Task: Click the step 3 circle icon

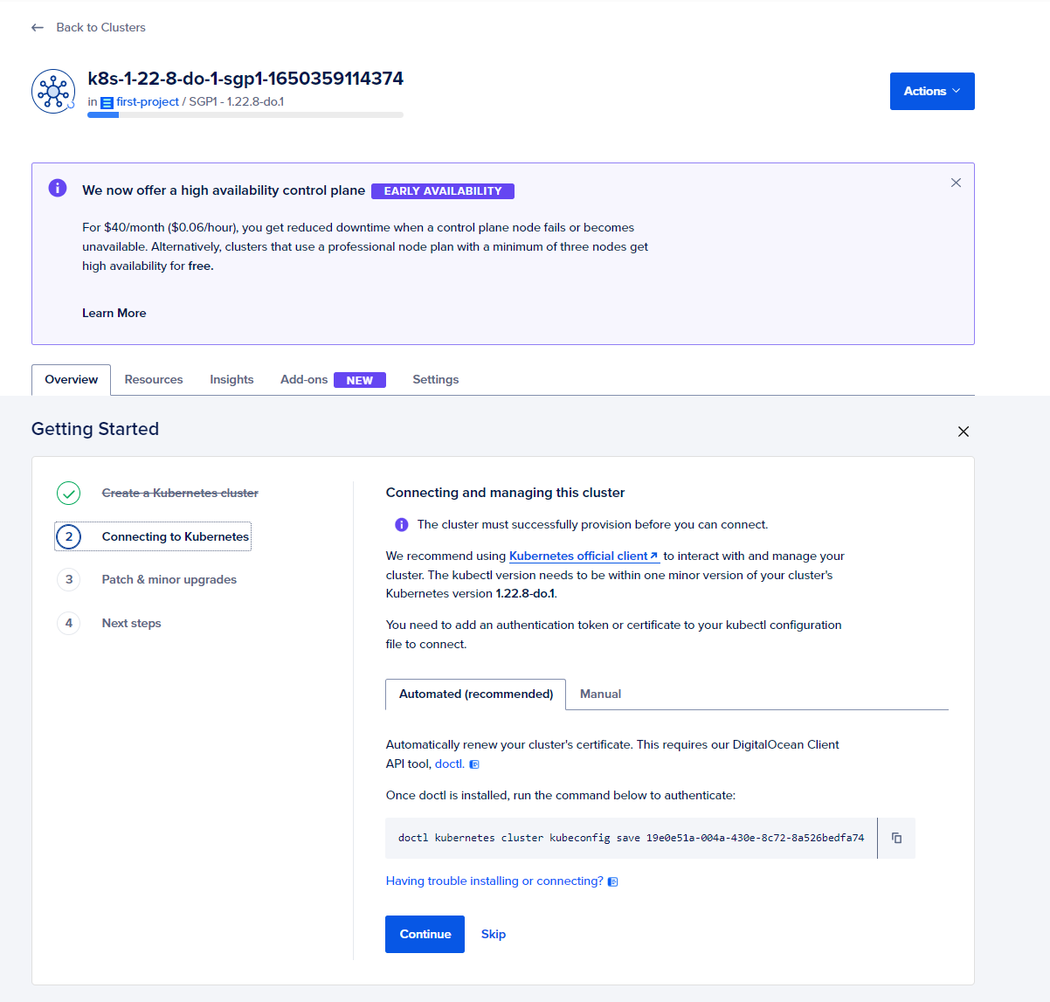Action: [x=69, y=580]
